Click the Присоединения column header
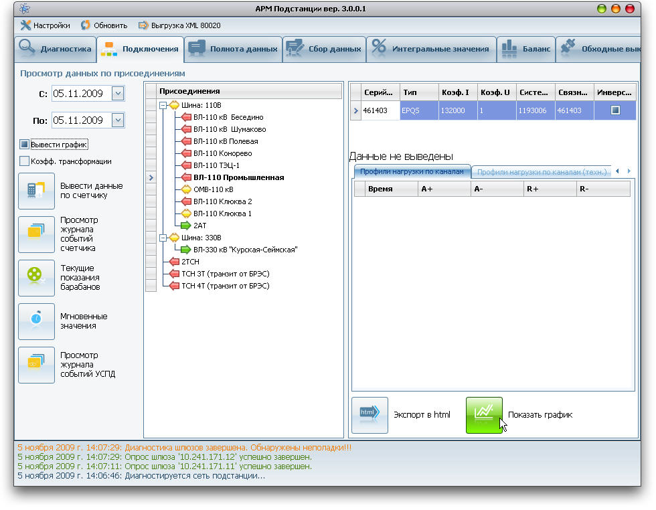The height and width of the screenshot is (510, 656). click(249, 91)
